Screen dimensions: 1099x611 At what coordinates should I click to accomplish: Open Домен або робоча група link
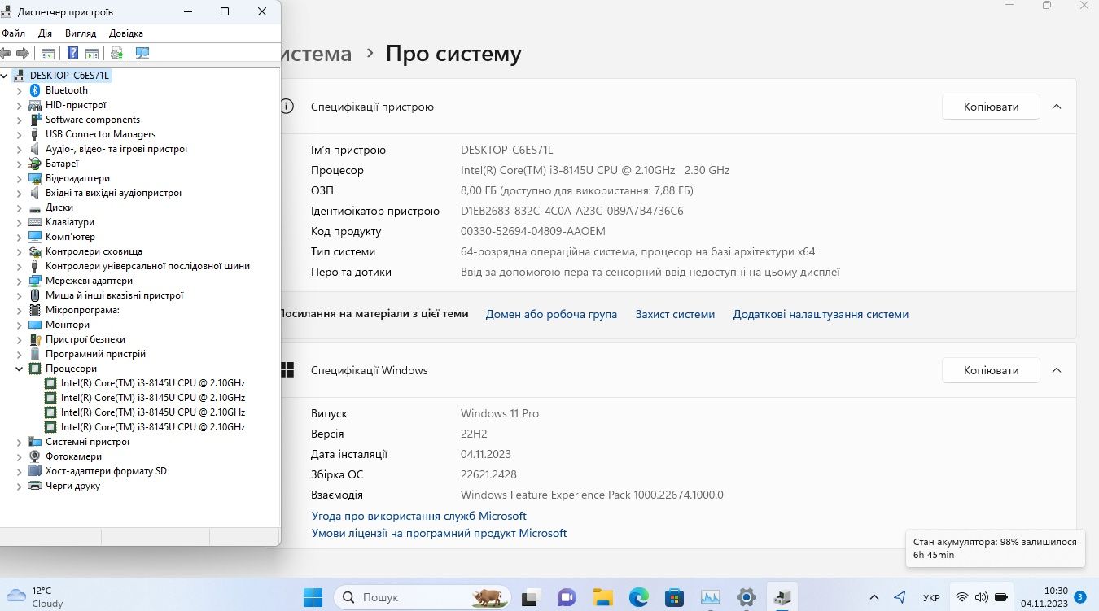551,314
